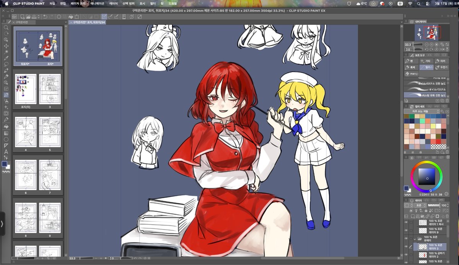Click the Clear loading-circle icon in command bar
459x265 pixels.
(x=59, y=17)
